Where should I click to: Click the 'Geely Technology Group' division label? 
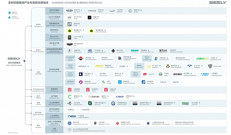(x=54, y=70)
